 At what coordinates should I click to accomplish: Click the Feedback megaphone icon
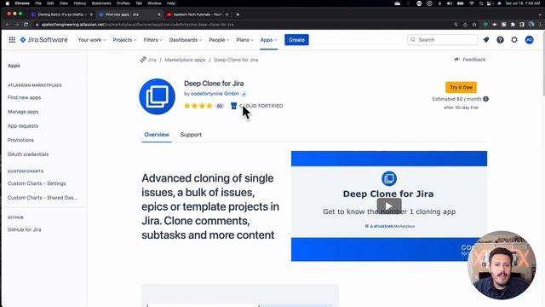[457, 60]
